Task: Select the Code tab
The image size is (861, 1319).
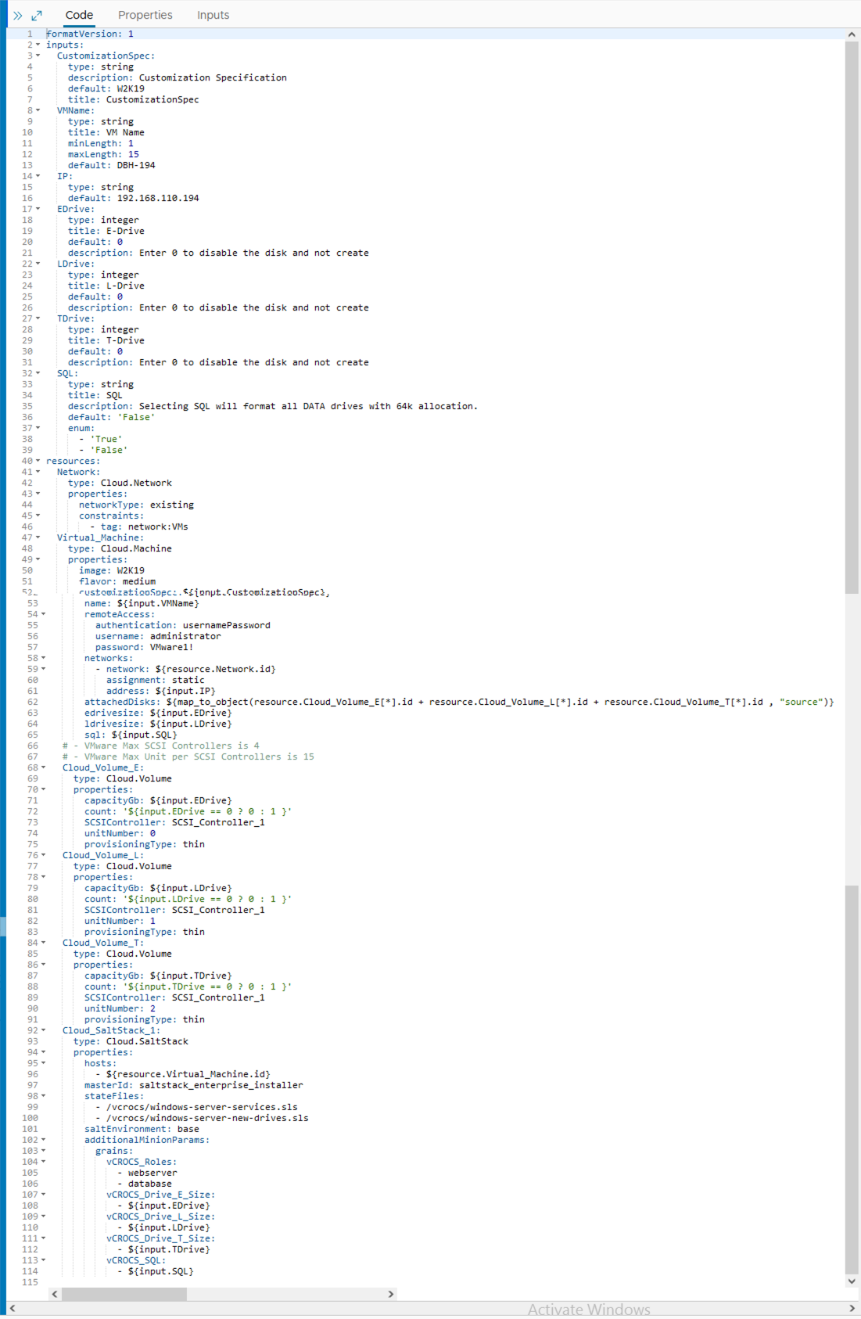Action: point(79,16)
